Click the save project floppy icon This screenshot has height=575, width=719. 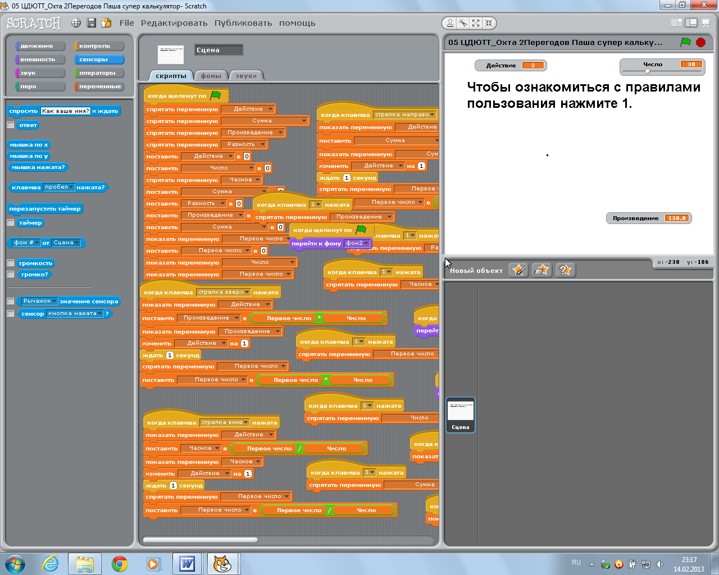(x=91, y=23)
